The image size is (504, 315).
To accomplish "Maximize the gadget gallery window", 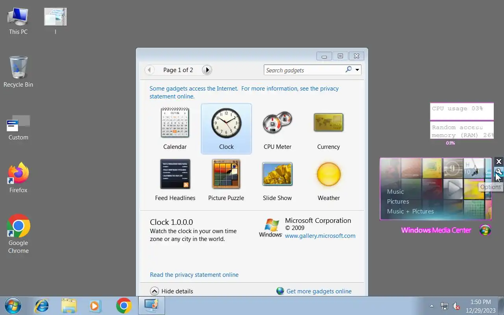I will pos(340,56).
